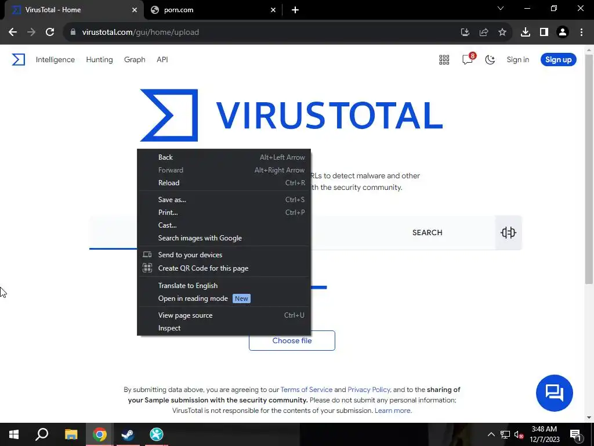Click the Sign up button
The image size is (594, 446).
pos(559,60)
